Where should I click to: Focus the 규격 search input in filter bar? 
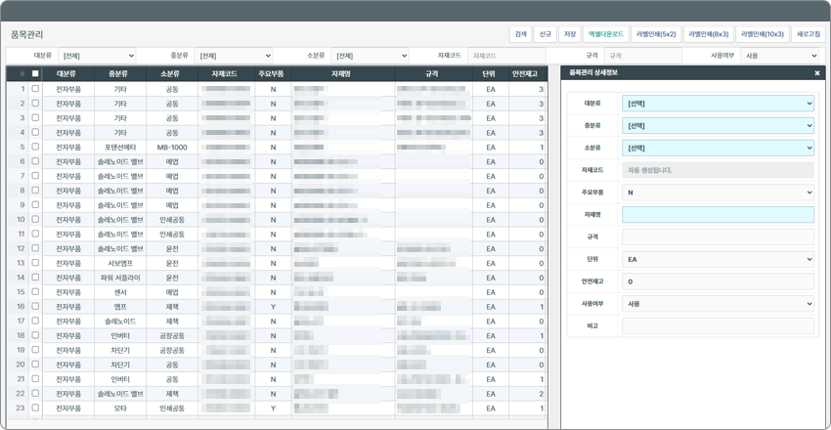[643, 56]
